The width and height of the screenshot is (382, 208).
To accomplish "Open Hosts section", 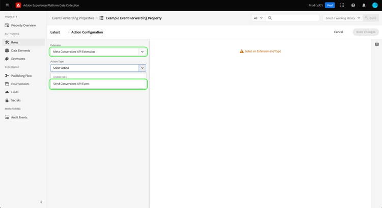I will [15, 92].
